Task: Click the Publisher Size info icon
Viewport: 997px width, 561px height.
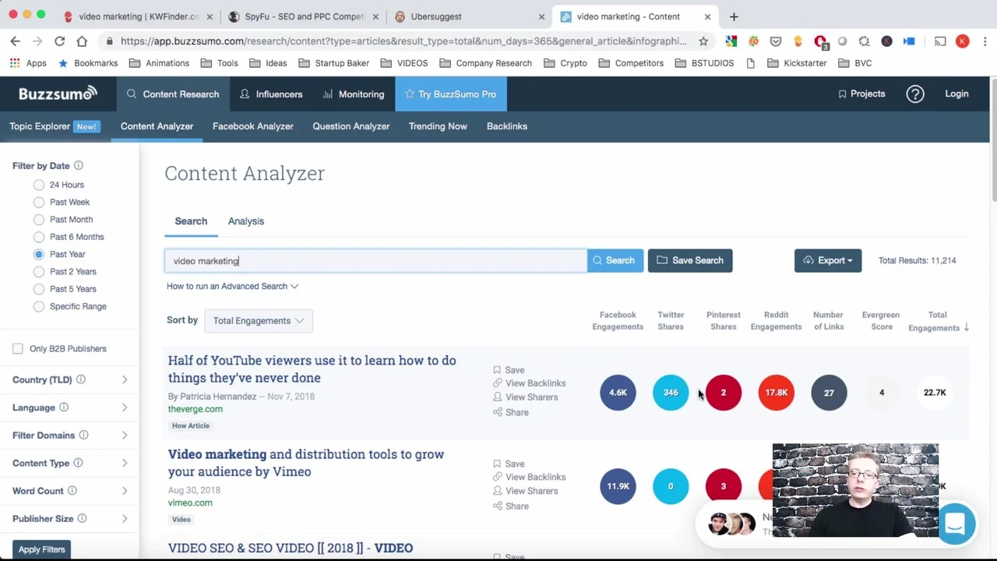Action: click(82, 518)
